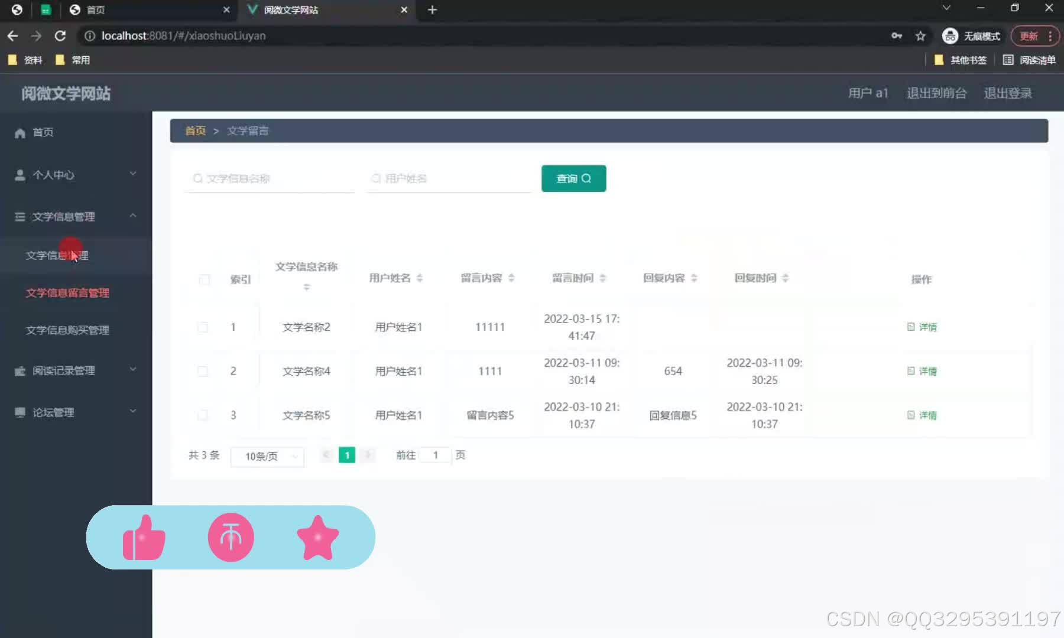Sort by 留言时间 column arrows
1064x638 pixels.
(x=603, y=278)
